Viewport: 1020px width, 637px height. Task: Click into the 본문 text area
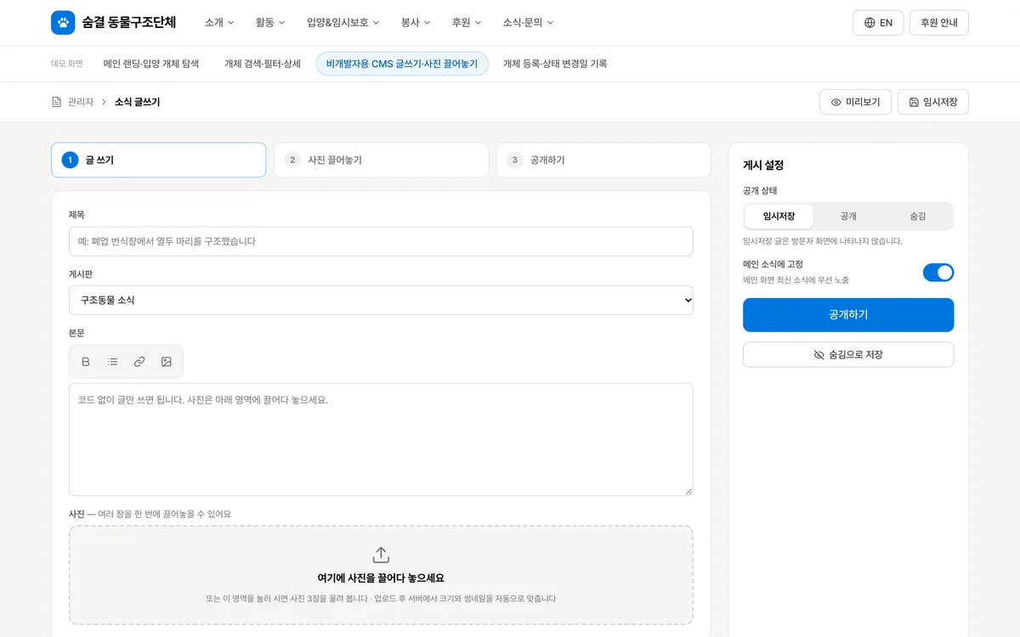pyautogui.click(x=381, y=439)
